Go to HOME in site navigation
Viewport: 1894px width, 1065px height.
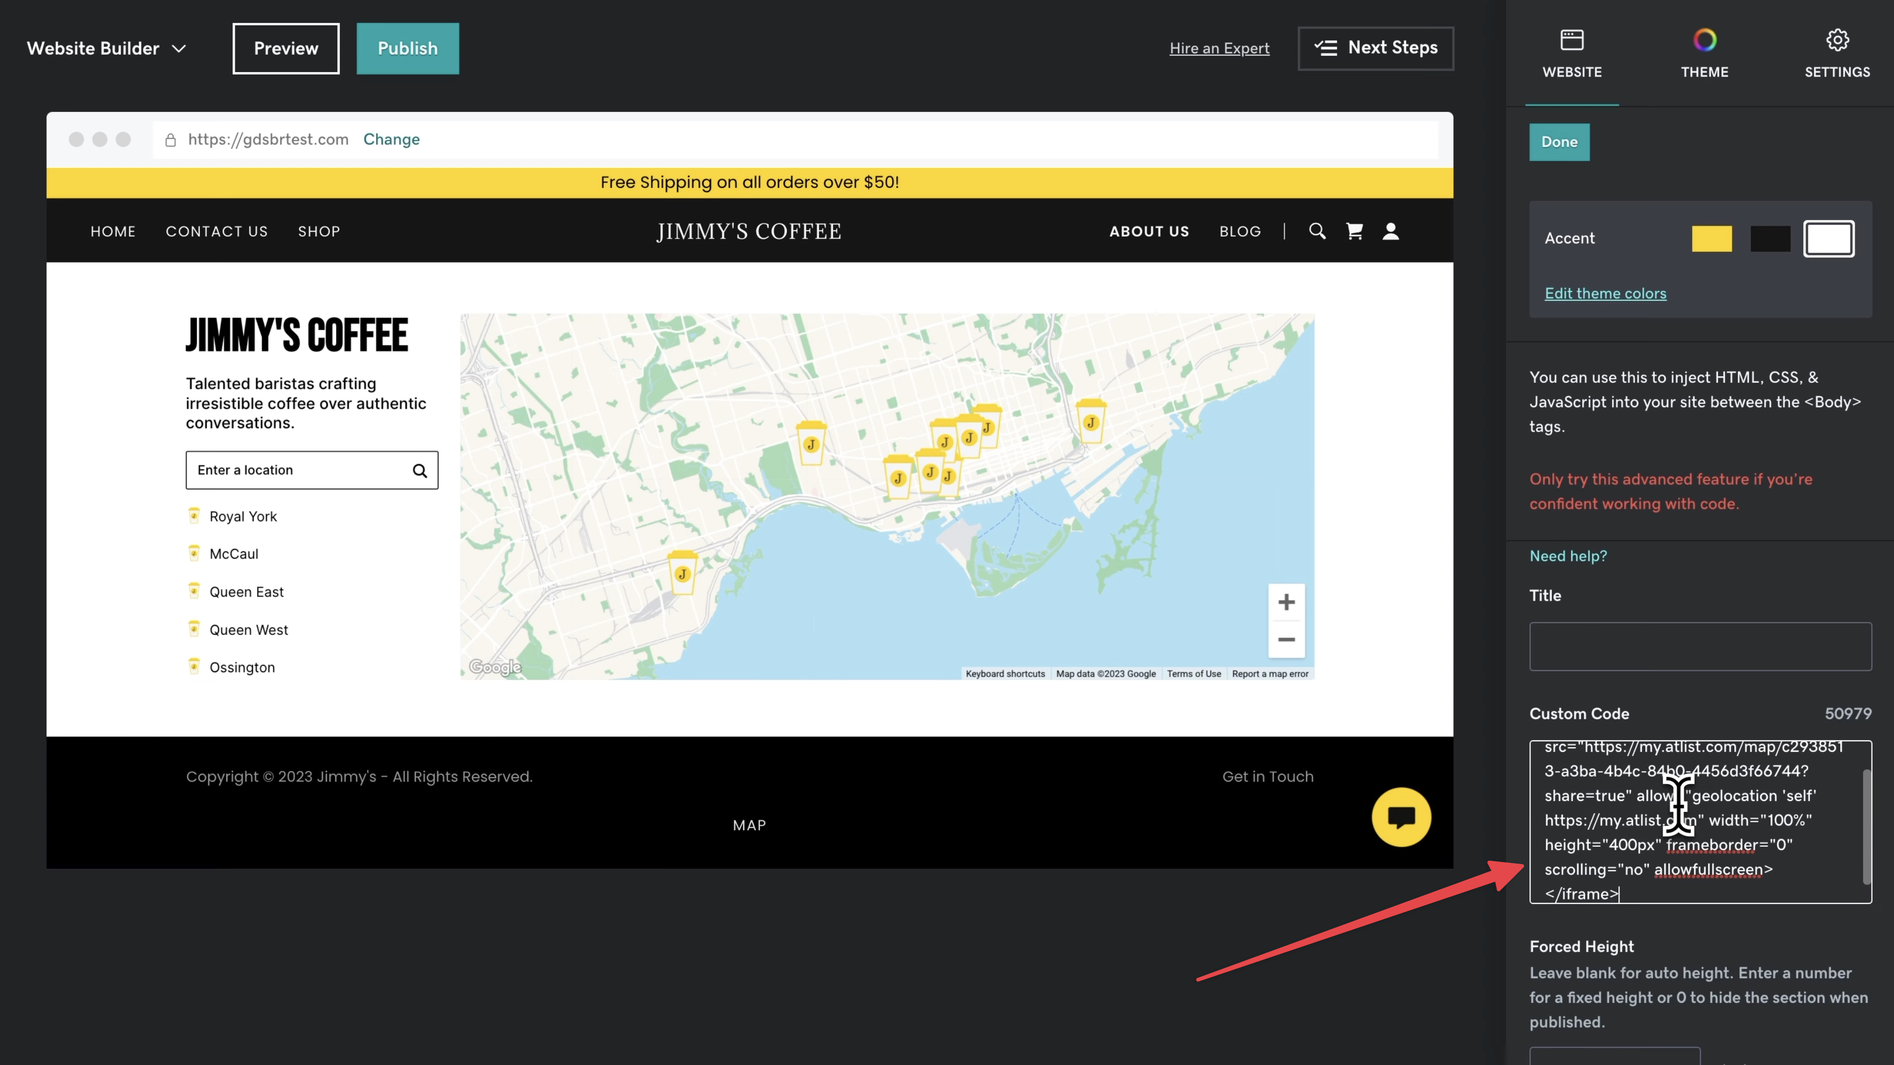(113, 232)
